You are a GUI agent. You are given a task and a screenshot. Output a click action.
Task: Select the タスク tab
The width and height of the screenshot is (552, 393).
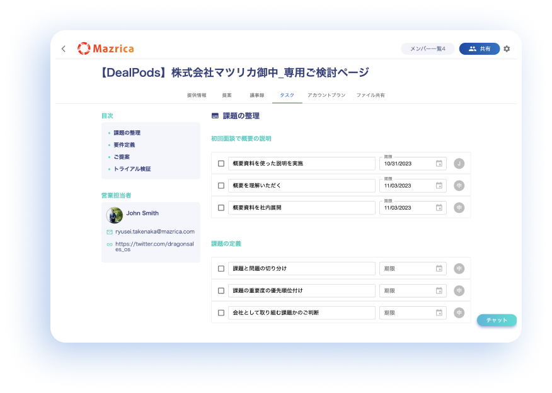[x=287, y=95]
